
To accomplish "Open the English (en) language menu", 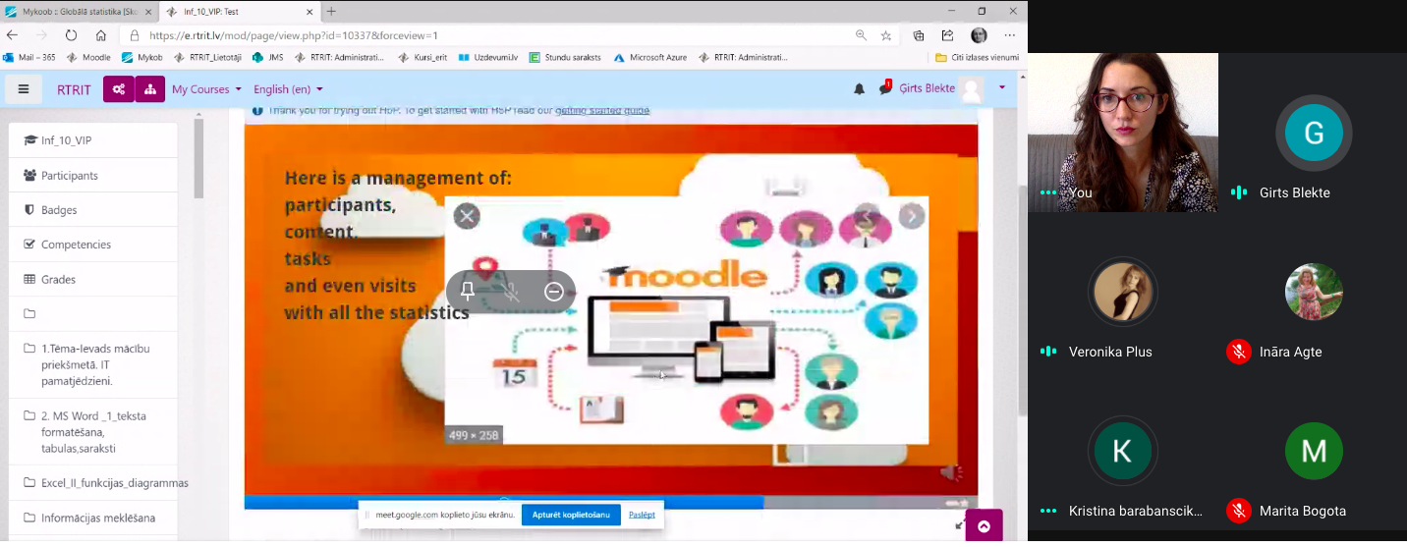I will [288, 89].
